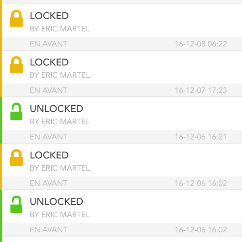Click "BY ERIC MARTEL" in the 16-12-08 06:22 entry

click(60, 29)
